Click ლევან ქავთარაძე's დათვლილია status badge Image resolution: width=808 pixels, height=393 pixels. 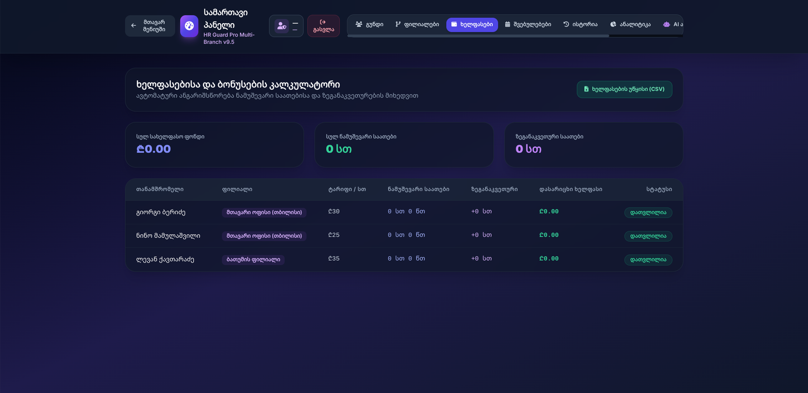point(648,260)
